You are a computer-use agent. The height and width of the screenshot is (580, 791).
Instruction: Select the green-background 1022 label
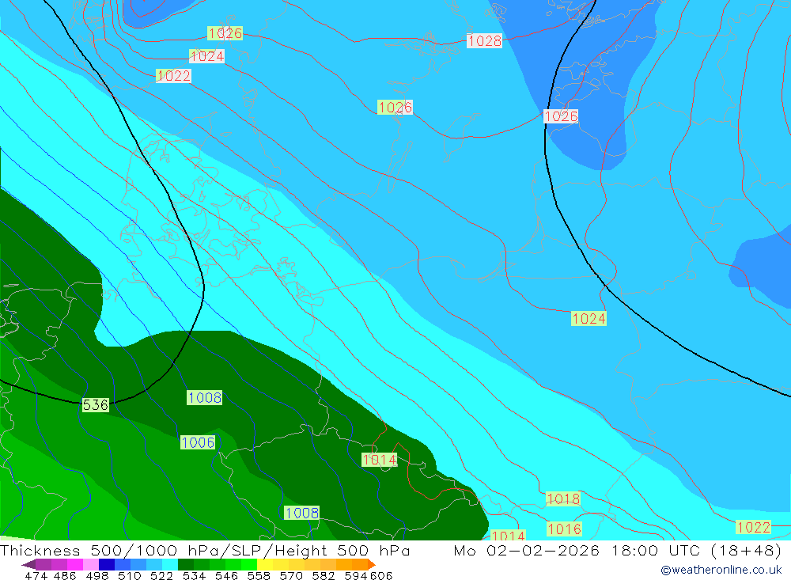pos(754,528)
